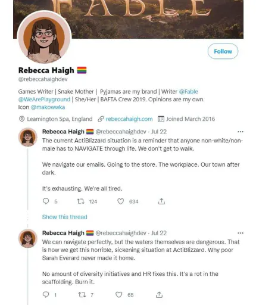
Task: Click the small avatar on the first tweet
Action: click(28, 137)
